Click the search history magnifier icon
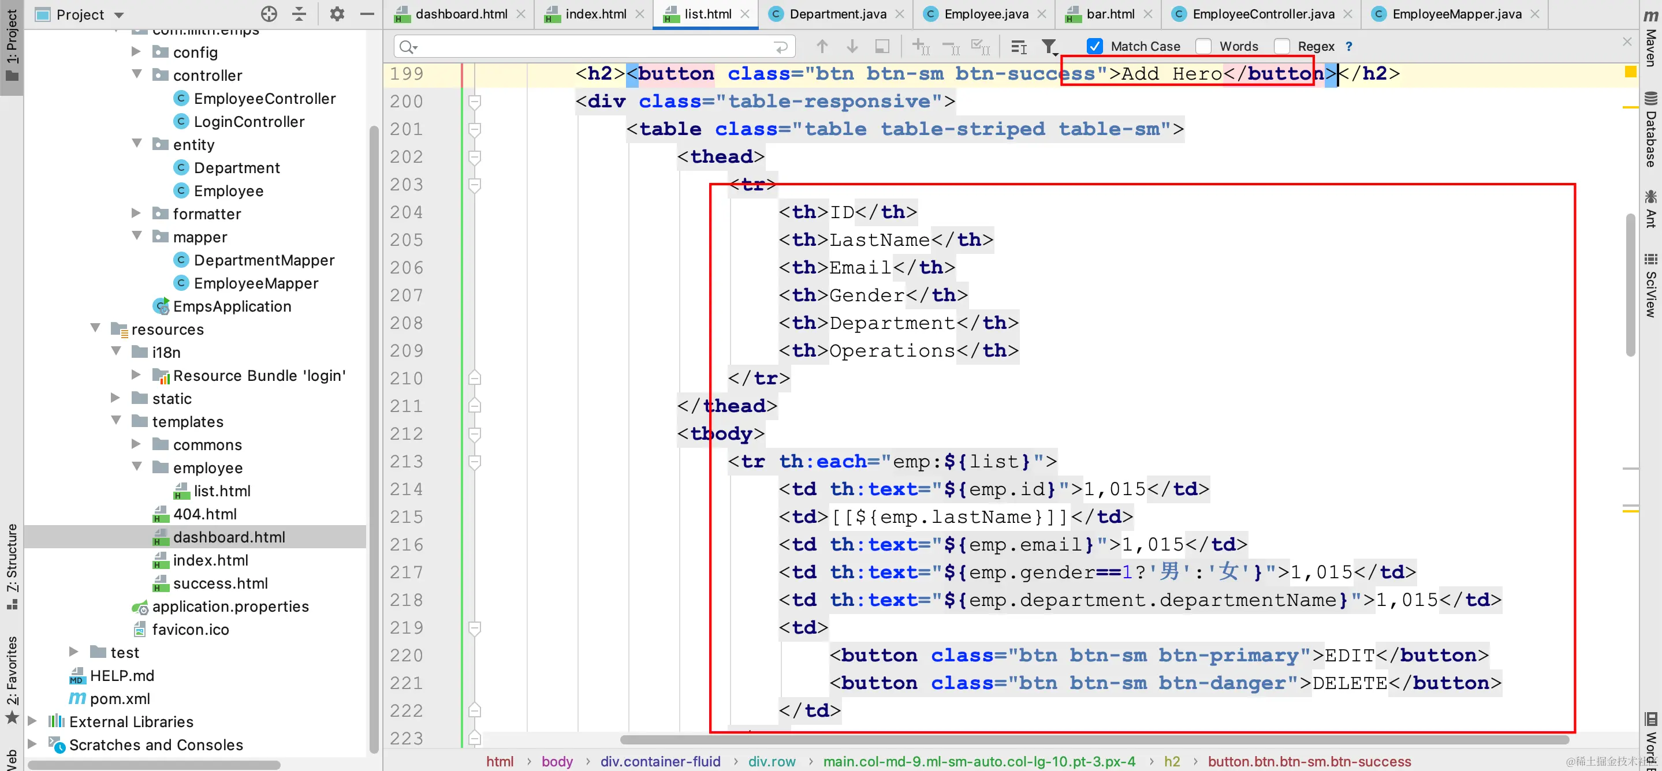1662x771 pixels. pos(408,46)
